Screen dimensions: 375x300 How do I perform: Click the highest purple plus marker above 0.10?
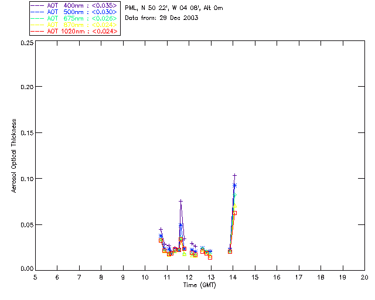coord(234,176)
